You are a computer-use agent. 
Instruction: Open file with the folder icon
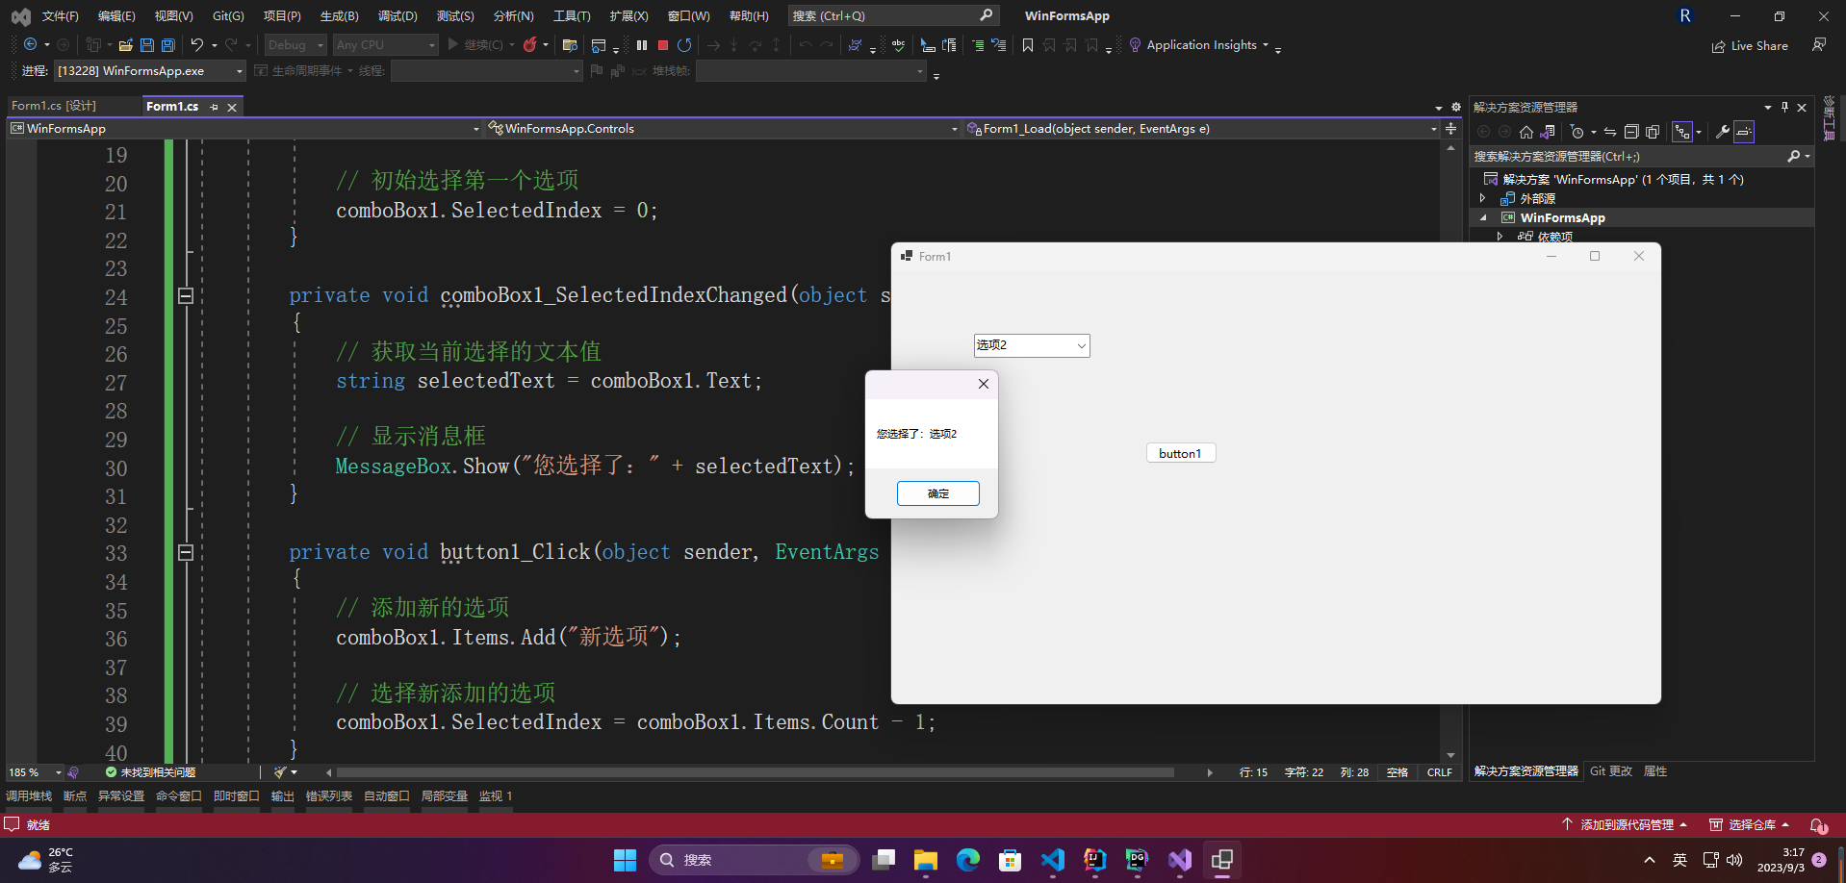(125, 44)
